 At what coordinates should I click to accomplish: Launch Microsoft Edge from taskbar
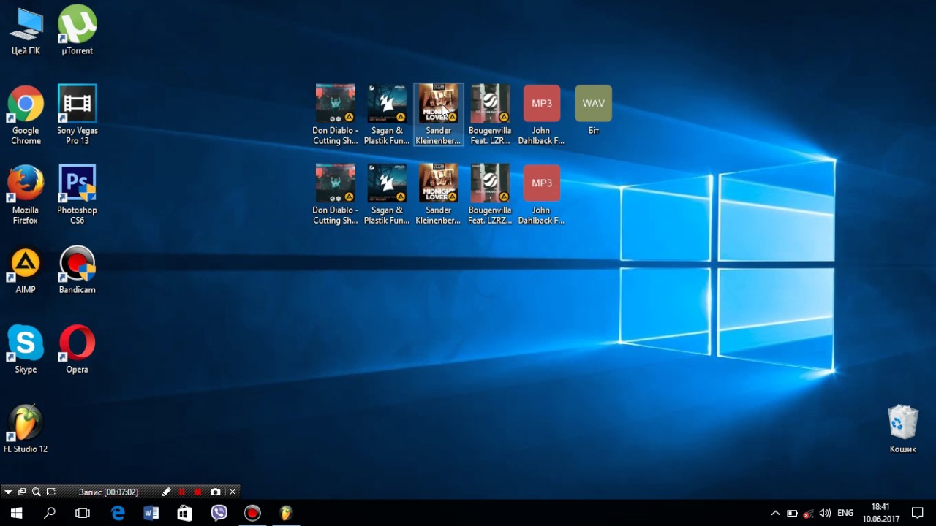pyautogui.click(x=118, y=513)
